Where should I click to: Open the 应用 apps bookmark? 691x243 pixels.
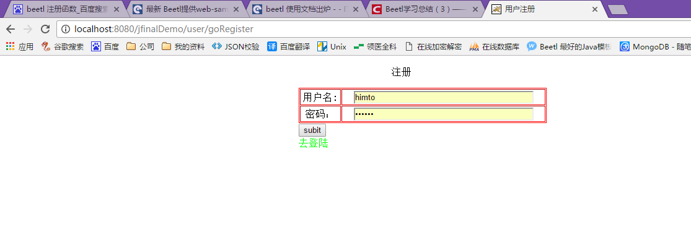tap(20, 46)
